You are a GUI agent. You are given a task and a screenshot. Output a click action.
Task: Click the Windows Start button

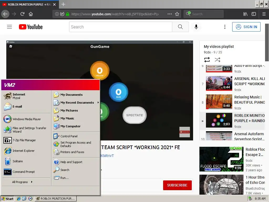click(x=7, y=199)
